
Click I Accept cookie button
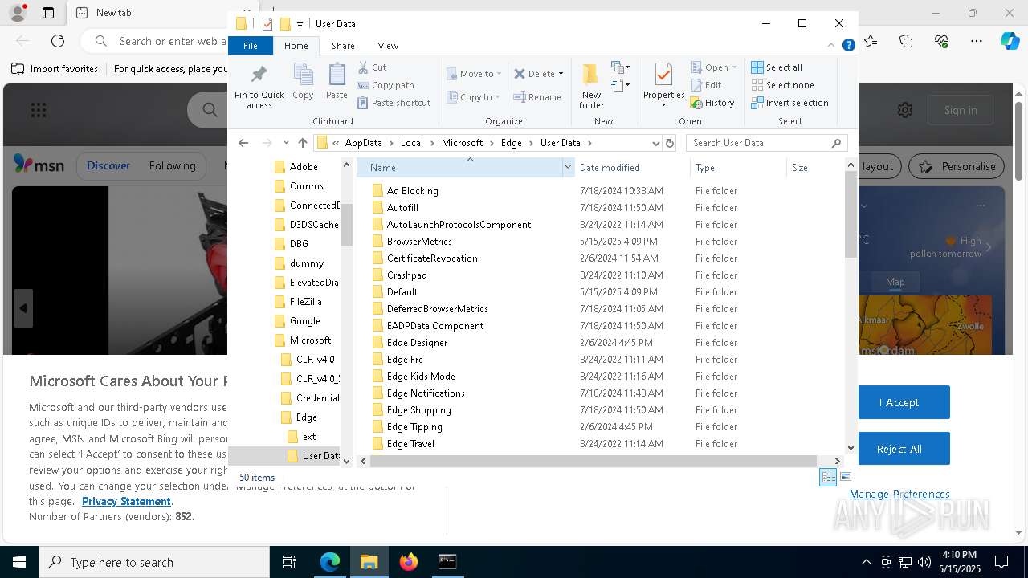tap(899, 402)
